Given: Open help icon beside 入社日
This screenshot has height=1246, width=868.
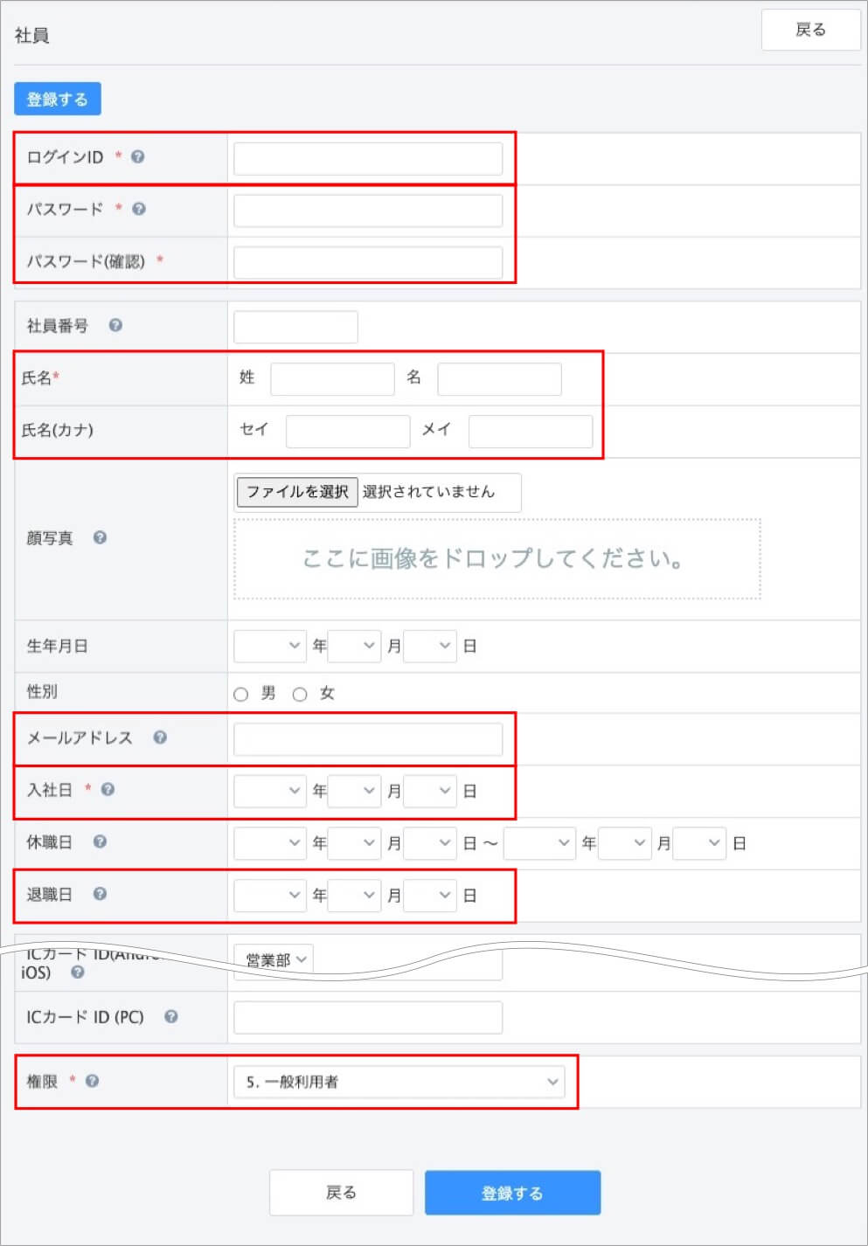Looking at the screenshot, I should pyautogui.click(x=108, y=789).
